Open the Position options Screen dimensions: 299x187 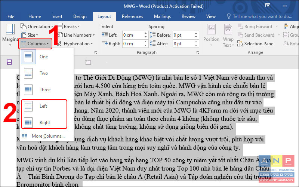(211, 35)
